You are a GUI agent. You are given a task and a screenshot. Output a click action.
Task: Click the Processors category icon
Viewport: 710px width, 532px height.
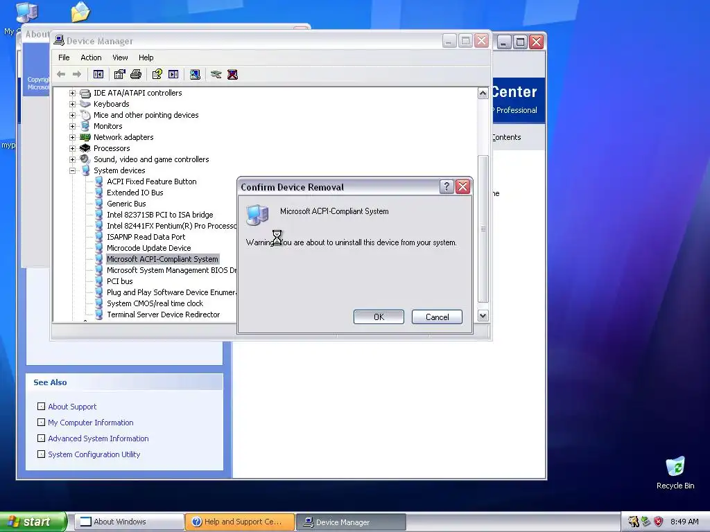(x=85, y=148)
